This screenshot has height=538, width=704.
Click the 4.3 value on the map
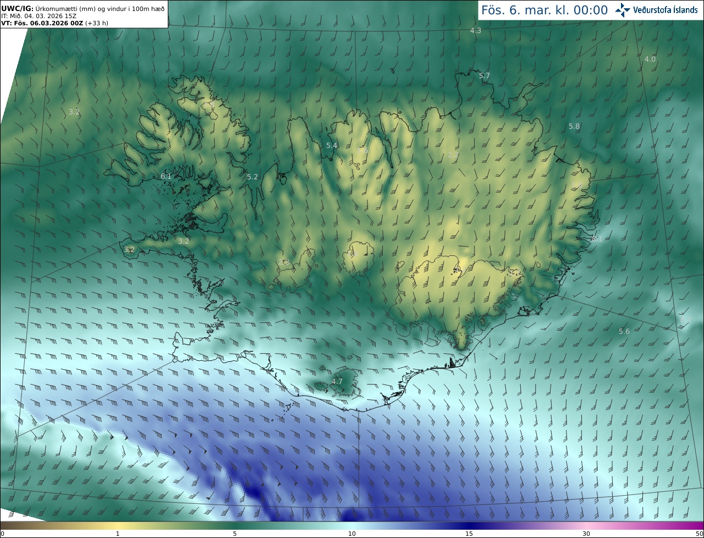click(x=476, y=31)
